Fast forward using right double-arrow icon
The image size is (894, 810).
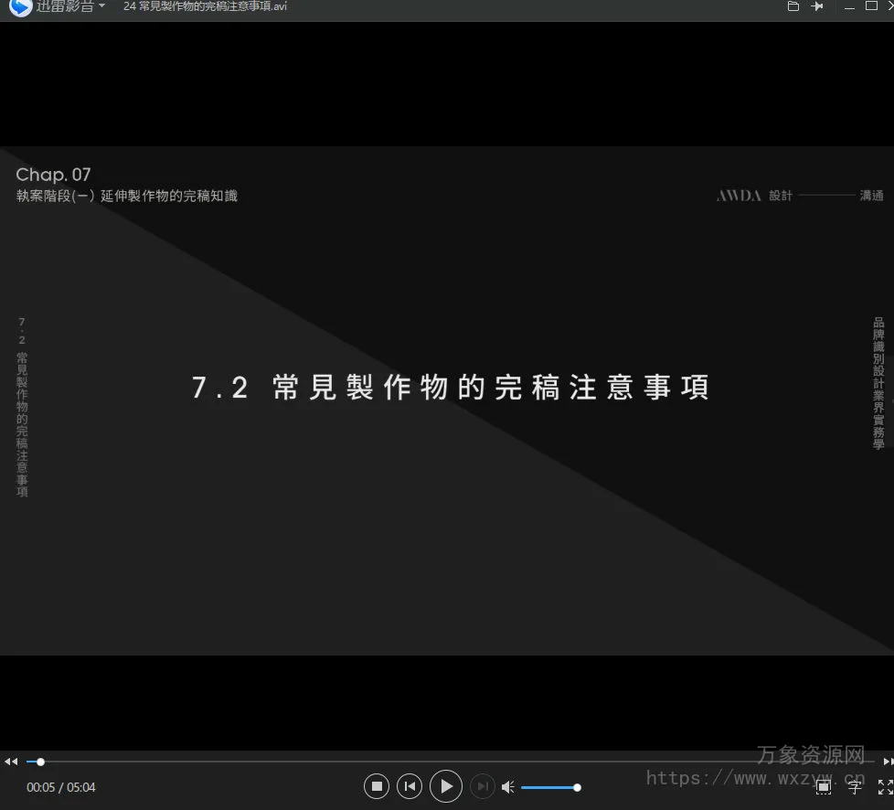coord(888,762)
